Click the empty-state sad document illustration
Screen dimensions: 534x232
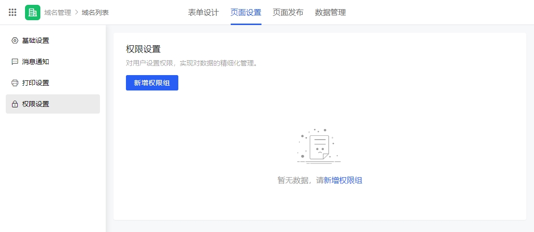[x=319, y=146]
